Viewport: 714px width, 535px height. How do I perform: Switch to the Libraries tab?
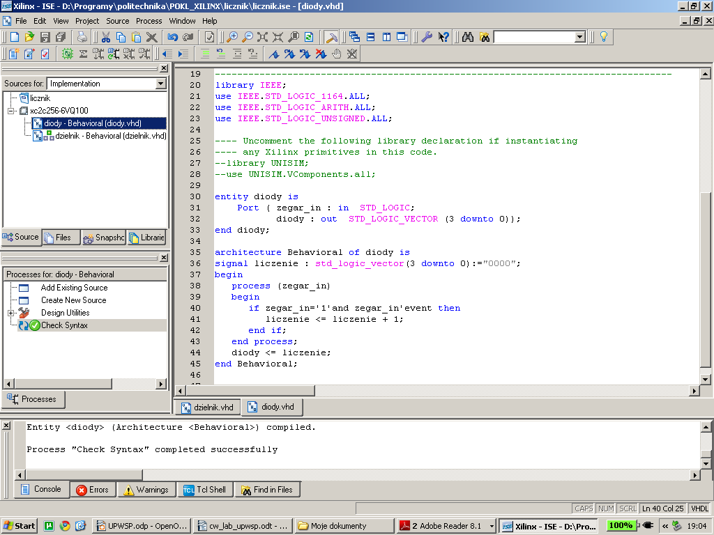[146, 238]
